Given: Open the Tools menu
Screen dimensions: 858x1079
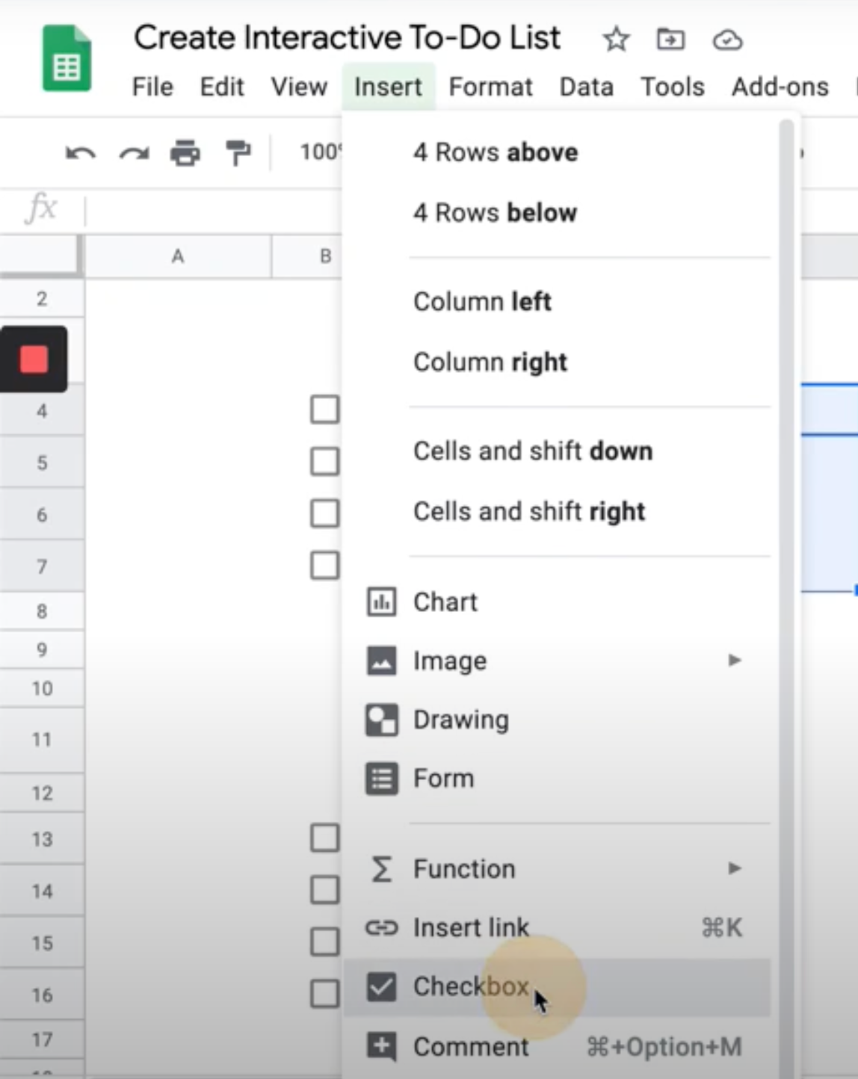Looking at the screenshot, I should click(673, 87).
